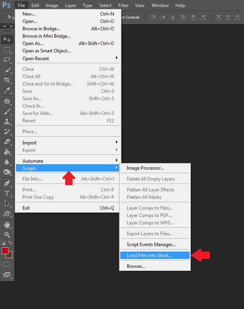Open the View menu
The height and width of the screenshot is (309, 244).
pos(140,5)
